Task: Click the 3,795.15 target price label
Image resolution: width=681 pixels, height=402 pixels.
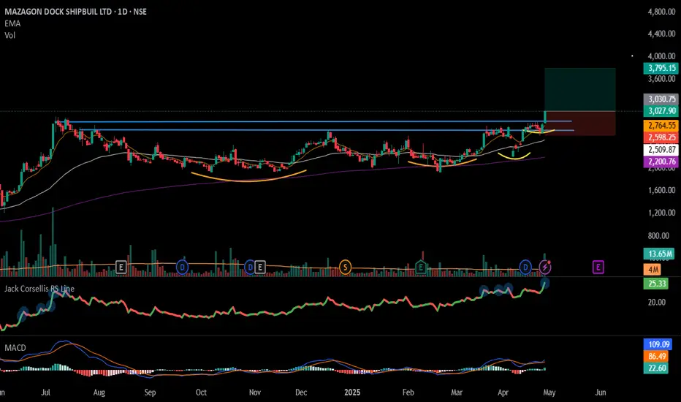Action: pyautogui.click(x=661, y=68)
